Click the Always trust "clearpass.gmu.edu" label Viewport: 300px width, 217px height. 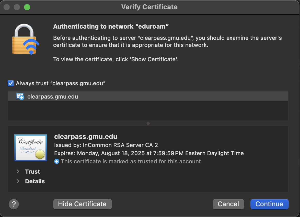tap(61, 83)
